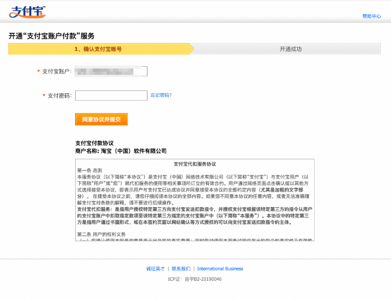The image size is (391, 300).
Task: Click the 支付宝付款协议 heading text
Action: tap(94, 143)
